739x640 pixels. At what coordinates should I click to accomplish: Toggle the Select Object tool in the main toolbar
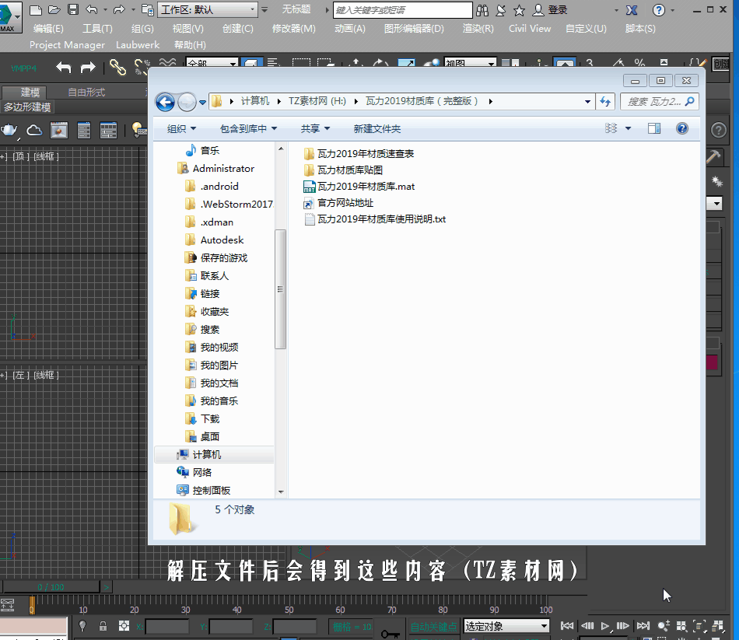[252, 63]
